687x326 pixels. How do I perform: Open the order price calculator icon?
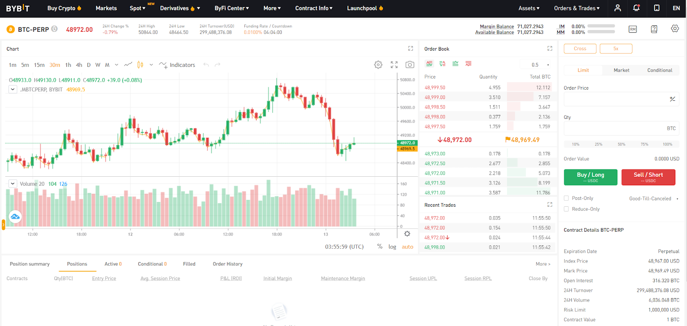click(672, 99)
